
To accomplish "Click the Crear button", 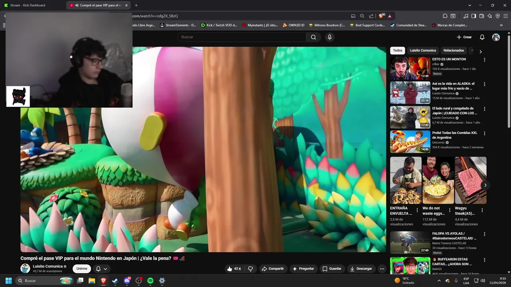I will (464, 37).
